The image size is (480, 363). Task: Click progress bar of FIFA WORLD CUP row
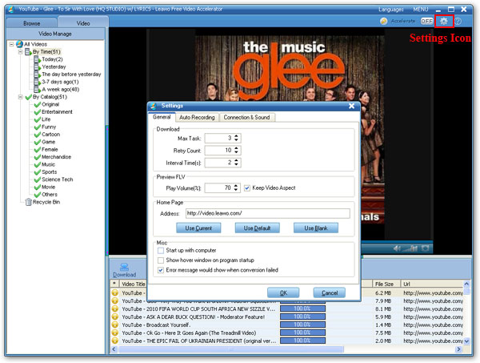(302, 309)
